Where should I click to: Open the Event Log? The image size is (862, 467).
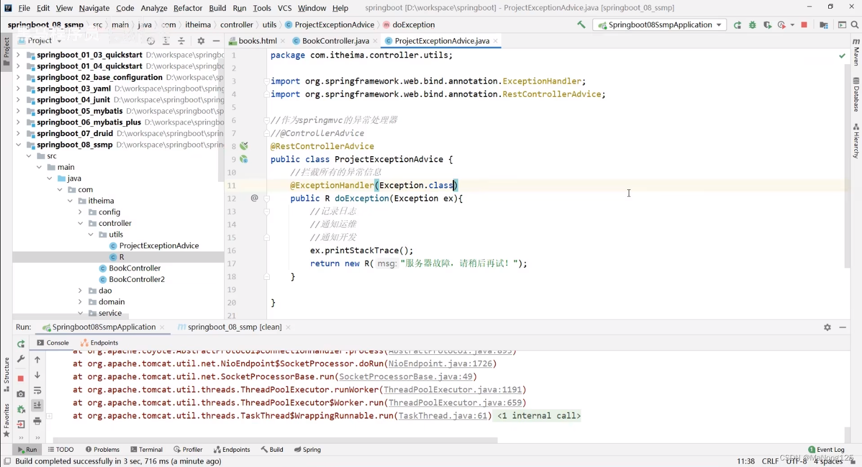826,450
